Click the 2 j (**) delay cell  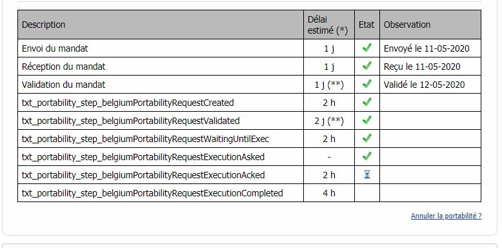pyautogui.click(x=329, y=121)
